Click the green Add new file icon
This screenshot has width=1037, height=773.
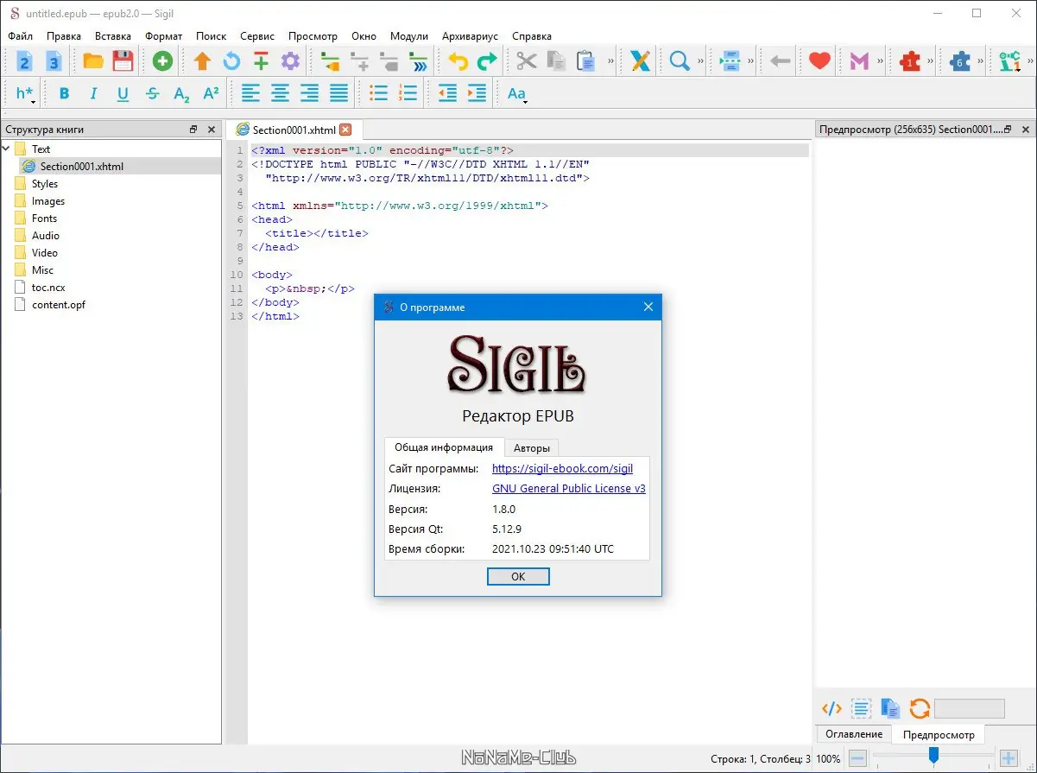click(x=162, y=61)
